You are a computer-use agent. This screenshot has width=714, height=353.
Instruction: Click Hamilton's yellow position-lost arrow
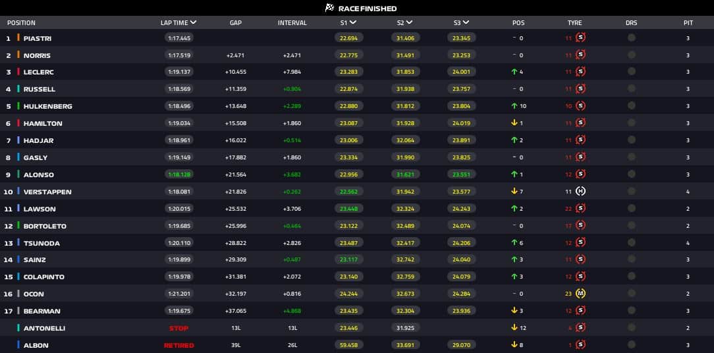click(514, 123)
